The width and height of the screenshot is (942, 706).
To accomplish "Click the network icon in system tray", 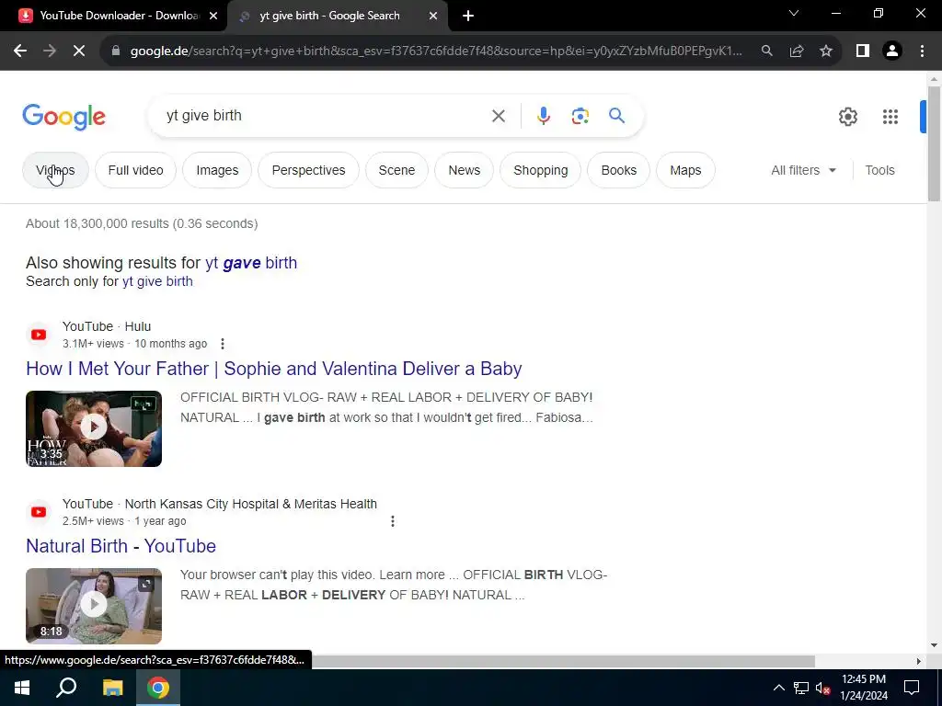I will point(801,688).
